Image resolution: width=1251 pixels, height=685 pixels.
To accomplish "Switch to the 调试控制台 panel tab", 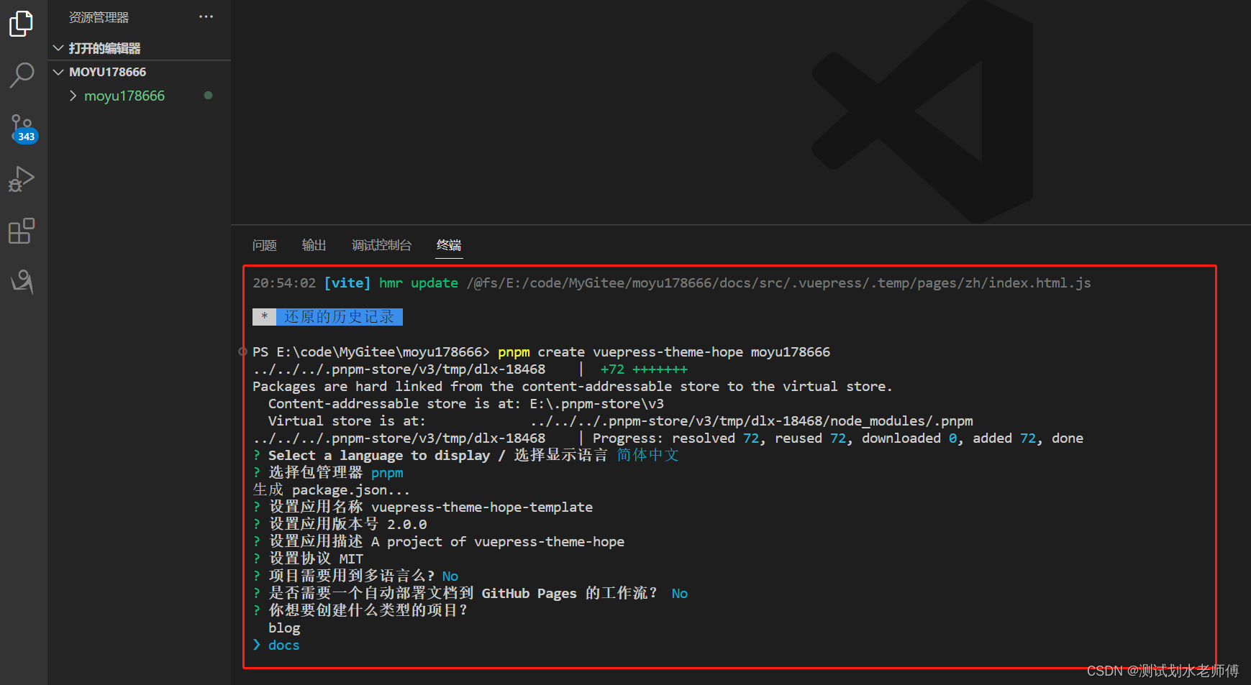I will (381, 245).
